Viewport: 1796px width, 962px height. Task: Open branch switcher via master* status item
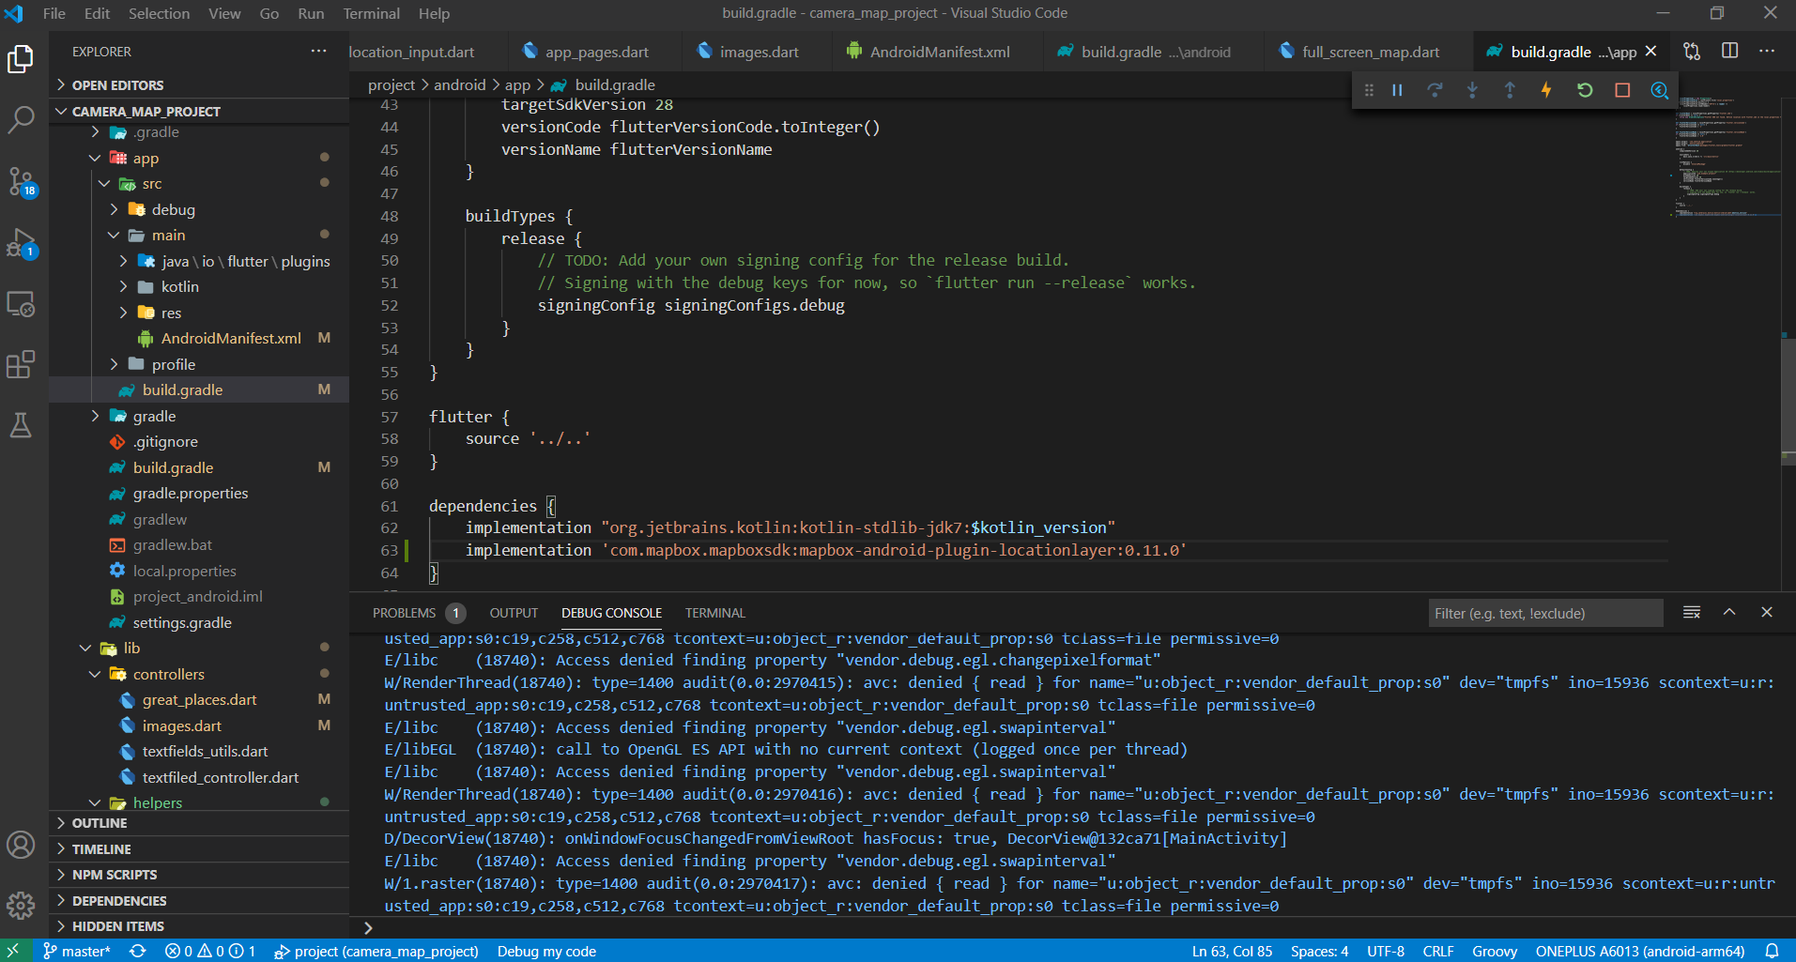(x=79, y=951)
